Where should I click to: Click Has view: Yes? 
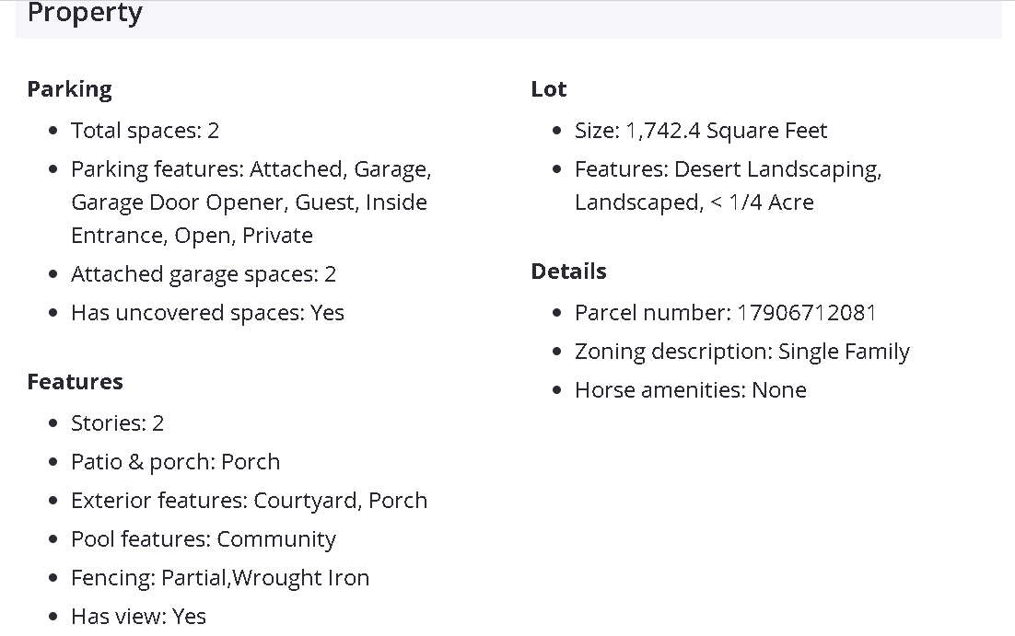138,617
